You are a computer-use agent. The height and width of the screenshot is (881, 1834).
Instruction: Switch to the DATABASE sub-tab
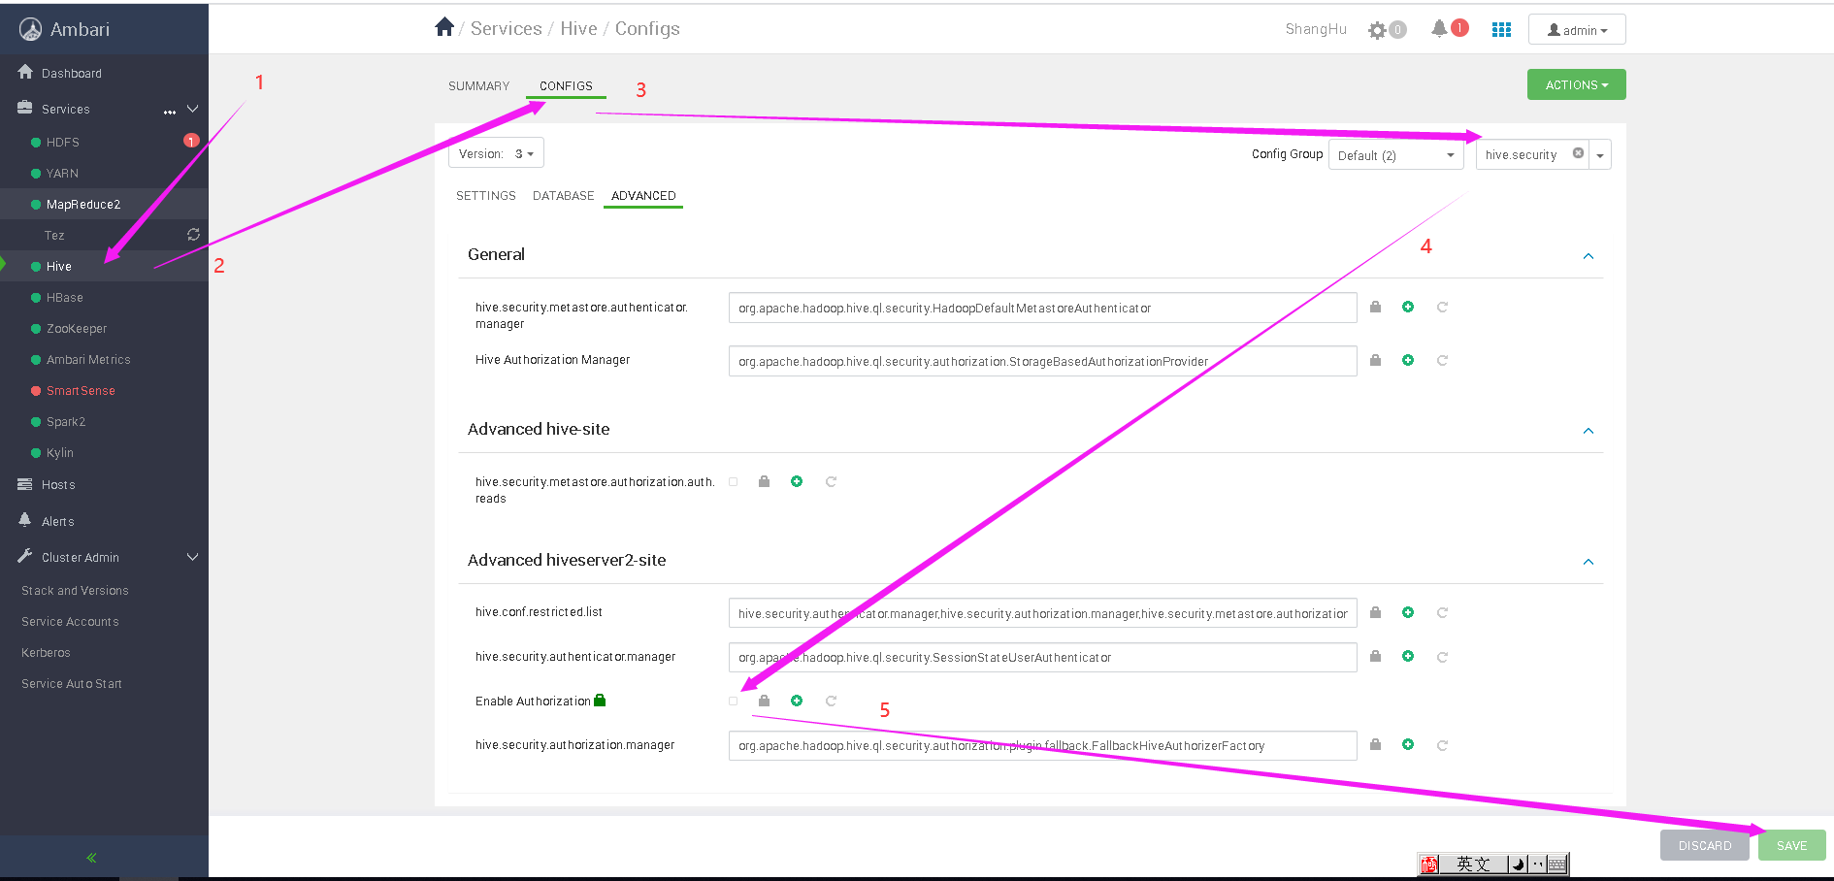563,195
